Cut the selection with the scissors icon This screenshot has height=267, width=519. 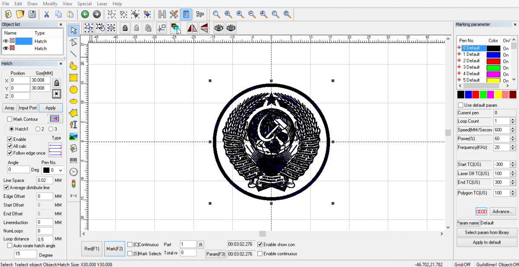coord(47,14)
